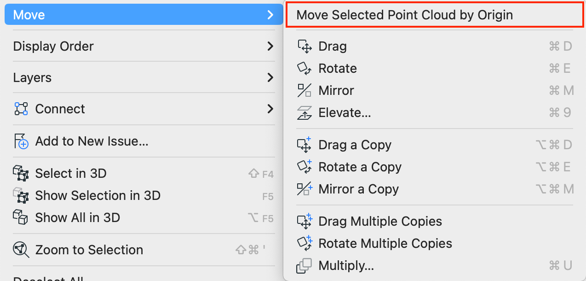
Task: Click the Drag a Copy icon
Action: click(304, 145)
